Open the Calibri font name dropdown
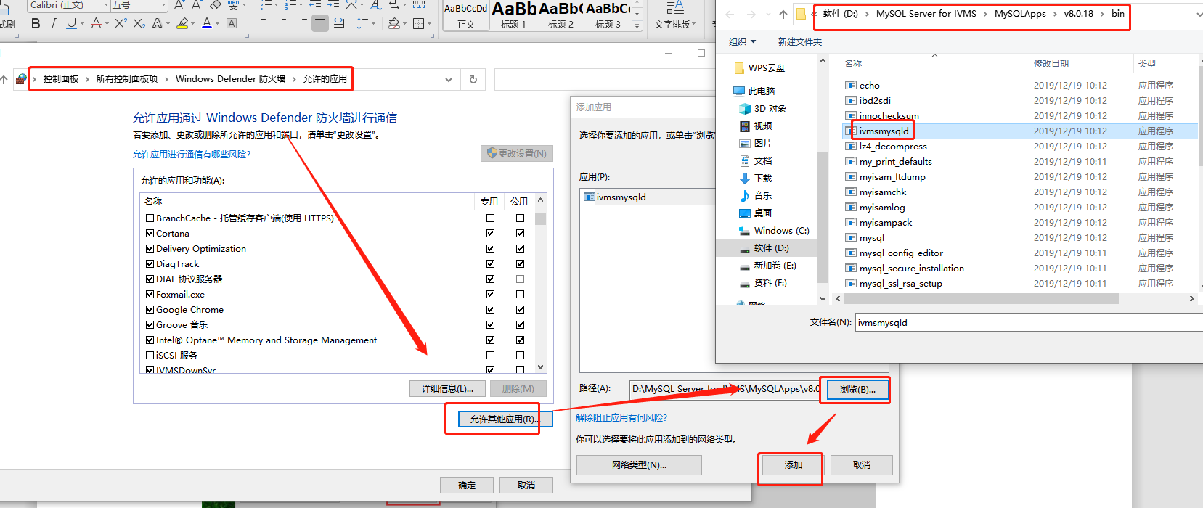 [x=105, y=5]
